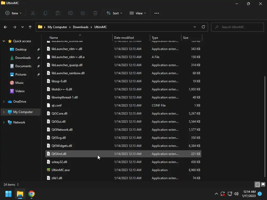Screen dimensions: 267x200
Task: Click the sync status tray icon
Action: pyautogui.click(x=223, y=194)
